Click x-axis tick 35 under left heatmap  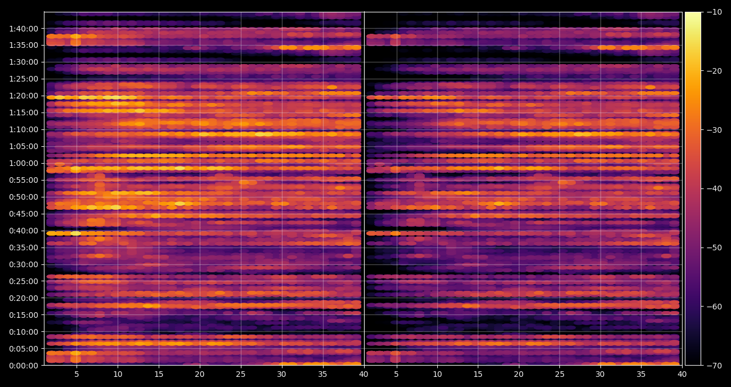point(323,373)
